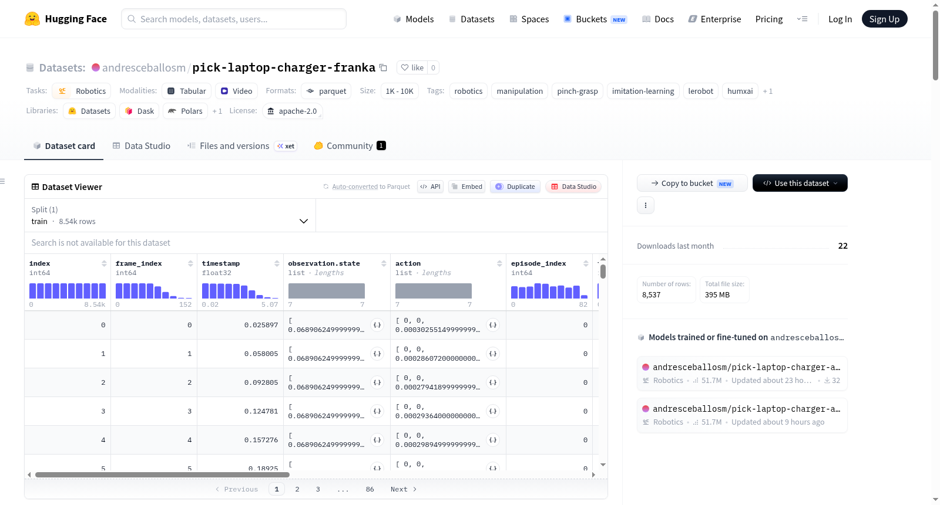Go to Datasets in top navigation
The height and width of the screenshot is (505, 940).
[x=472, y=19]
